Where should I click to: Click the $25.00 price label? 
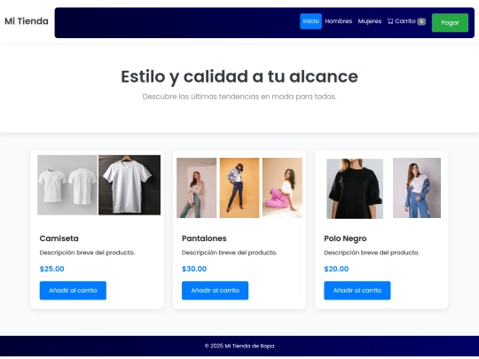(52, 269)
